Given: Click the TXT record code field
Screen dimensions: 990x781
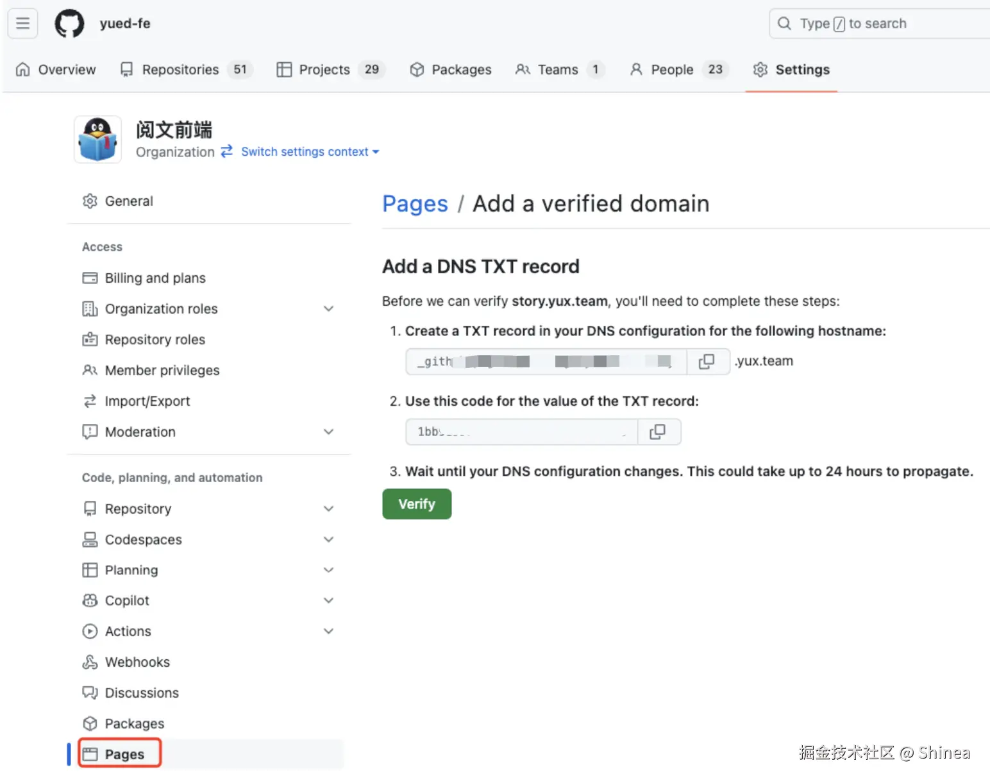Looking at the screenshot, I should [522, 432].
